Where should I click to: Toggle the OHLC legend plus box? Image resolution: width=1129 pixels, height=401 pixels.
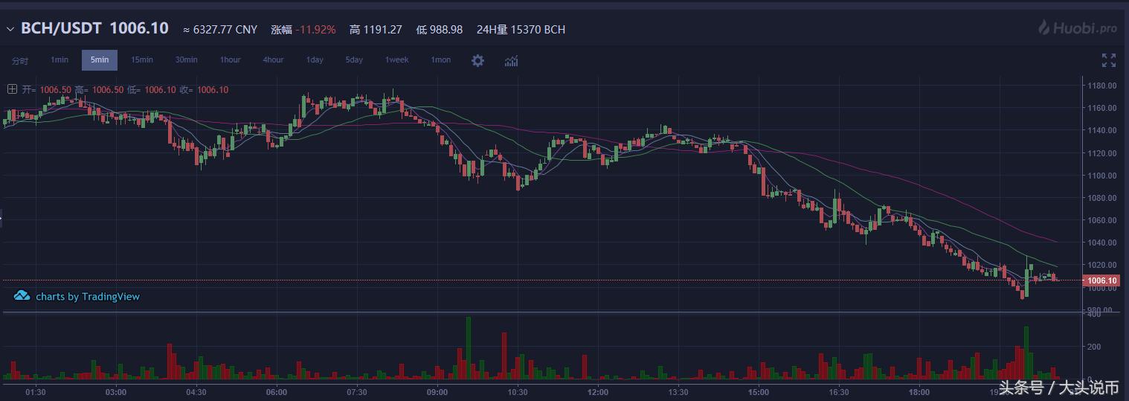[12, 89]
